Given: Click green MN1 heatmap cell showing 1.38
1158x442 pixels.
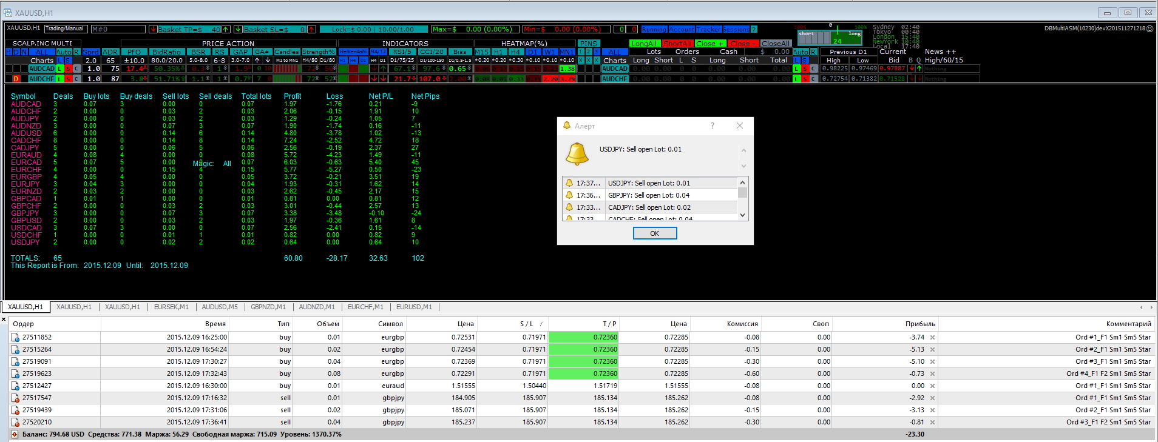Looking at the screenshot, I should click(x=567, y=69).
